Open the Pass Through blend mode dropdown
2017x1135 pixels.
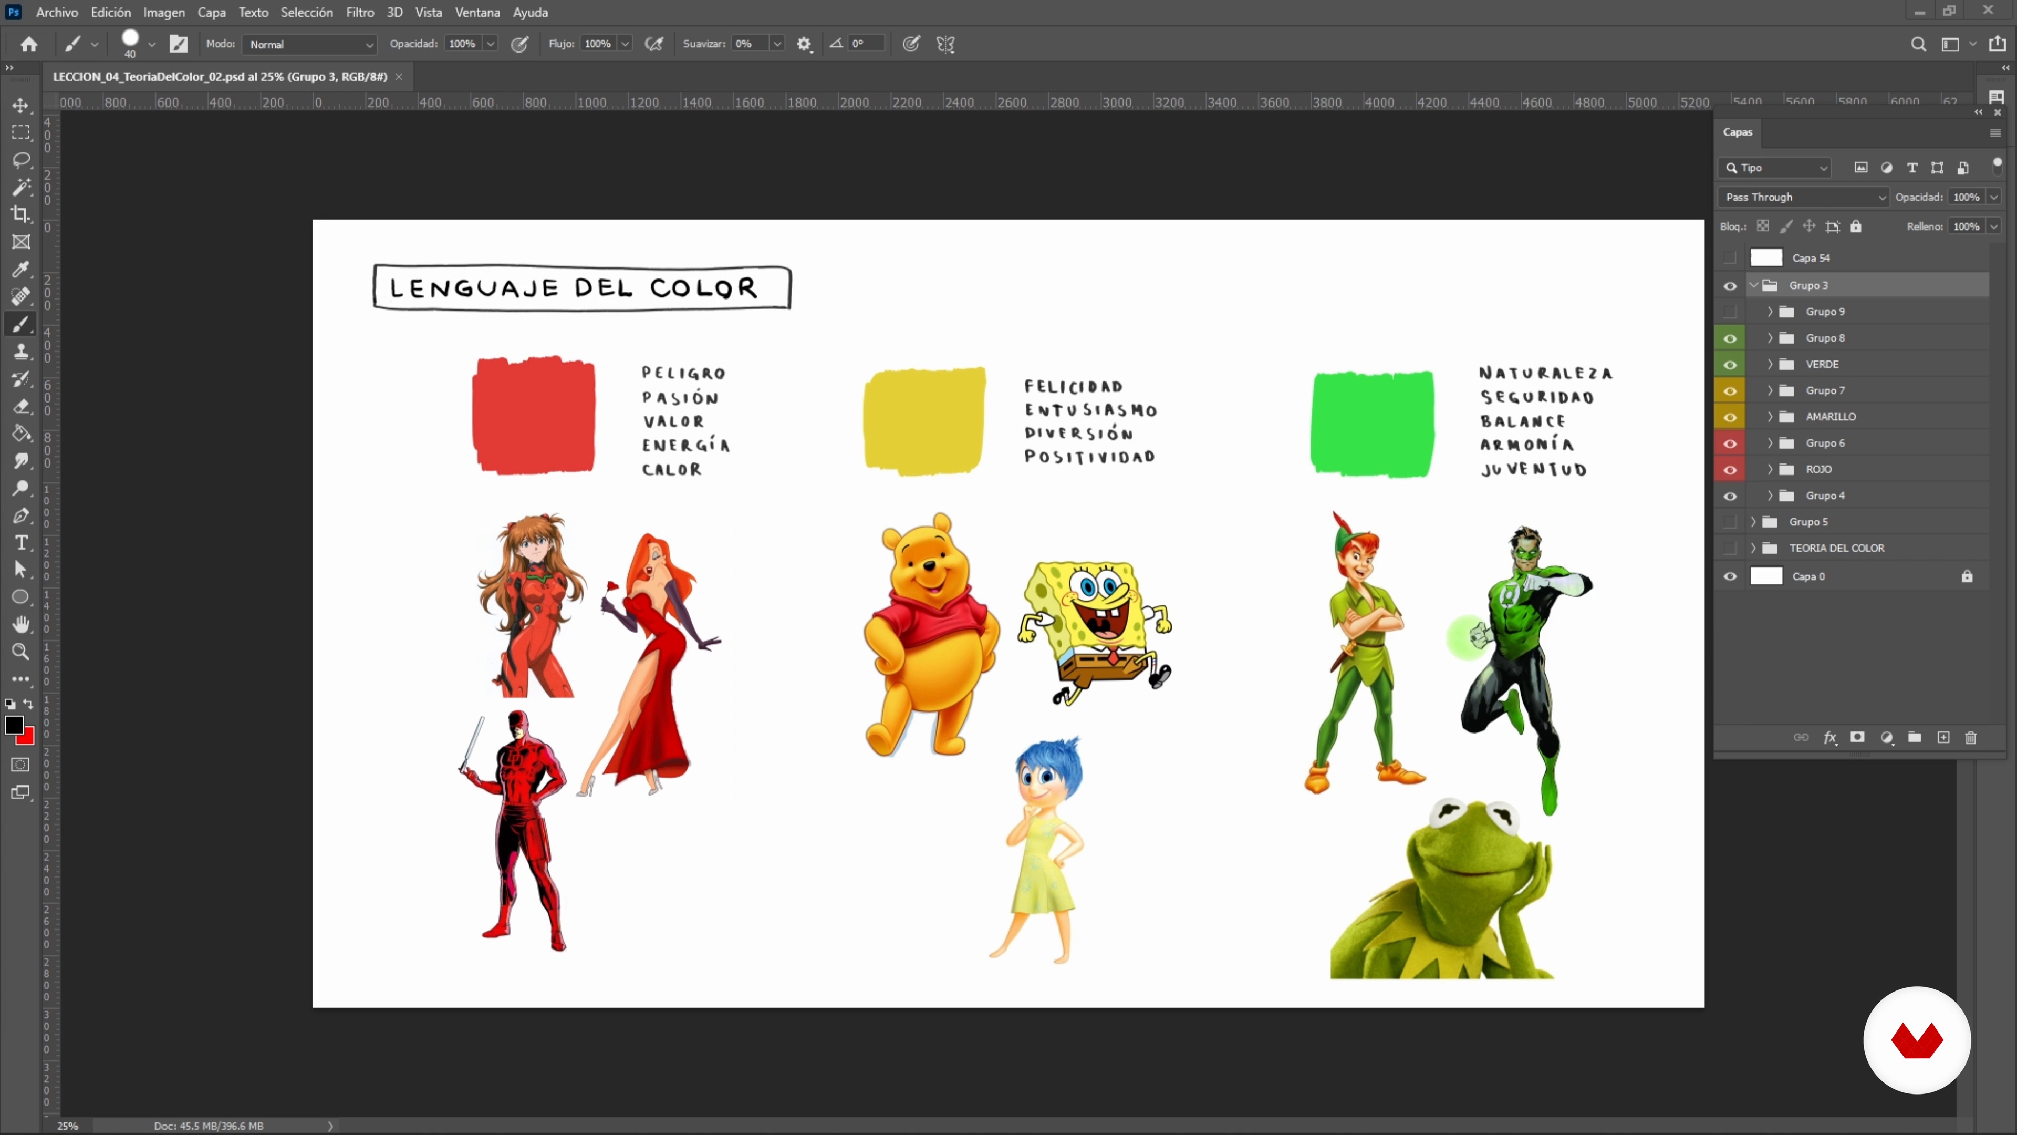pos(1803,198)
